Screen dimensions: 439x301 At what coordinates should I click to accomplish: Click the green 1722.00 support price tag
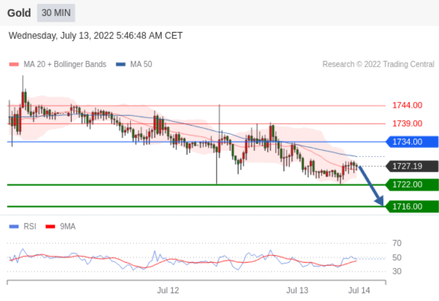point(412,185)
